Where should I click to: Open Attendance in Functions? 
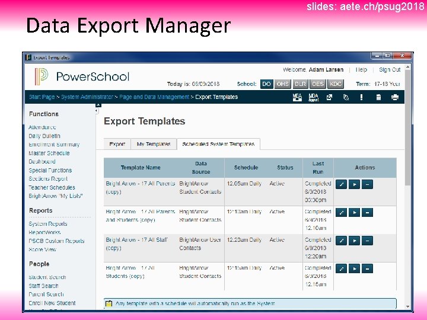(42, 127)
